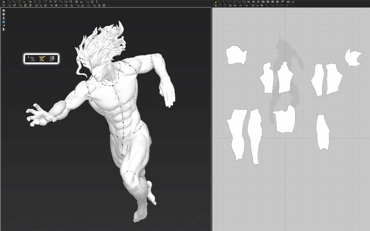Click the dashed line icon in 2D toolbar
The width and height of the screenshot is (370, 231).
(x=277, y=5)
